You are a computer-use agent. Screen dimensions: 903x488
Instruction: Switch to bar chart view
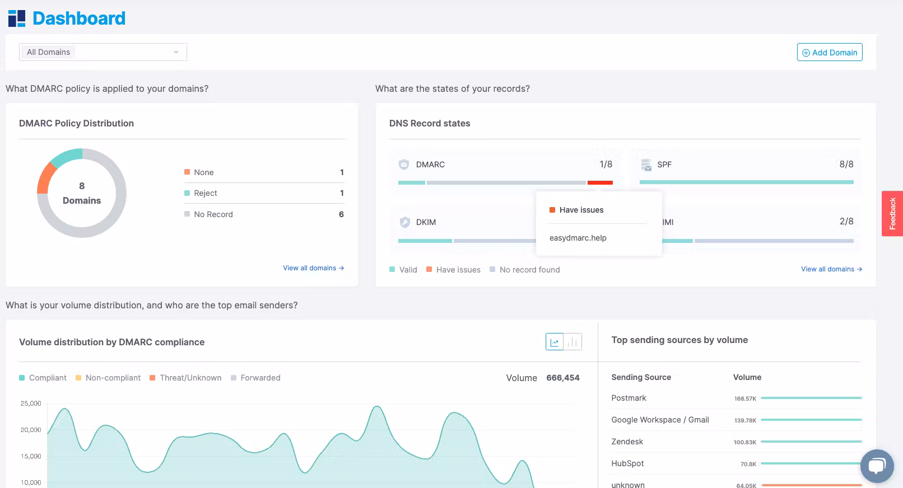572,342
